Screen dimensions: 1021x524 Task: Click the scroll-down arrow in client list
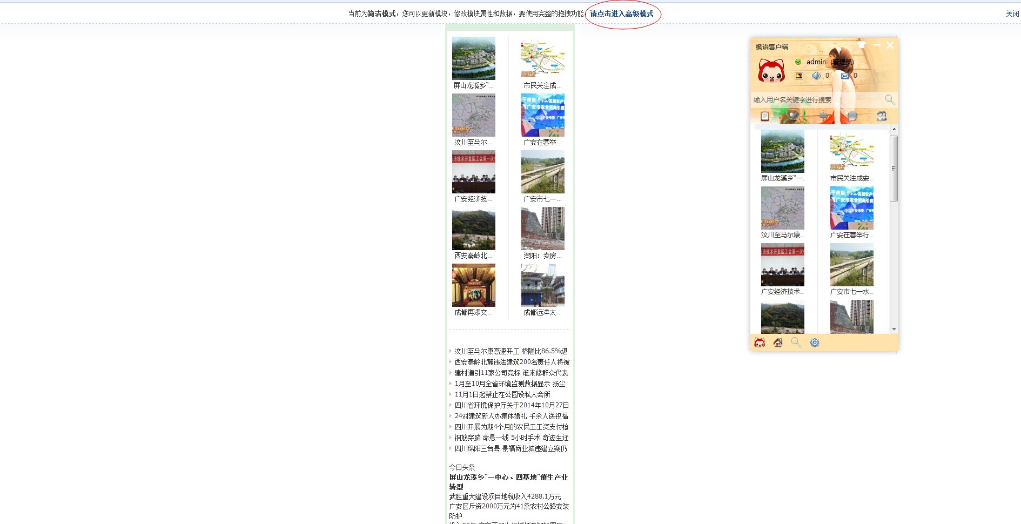click(x=894, y=329)
